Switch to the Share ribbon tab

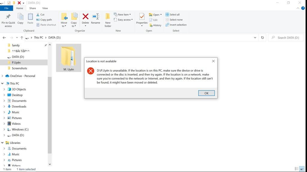coord(32,8)
